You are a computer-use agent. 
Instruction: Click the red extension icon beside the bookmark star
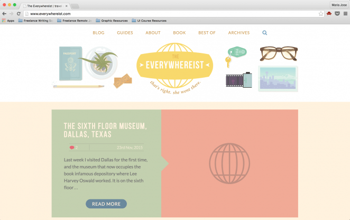(329, 13)
